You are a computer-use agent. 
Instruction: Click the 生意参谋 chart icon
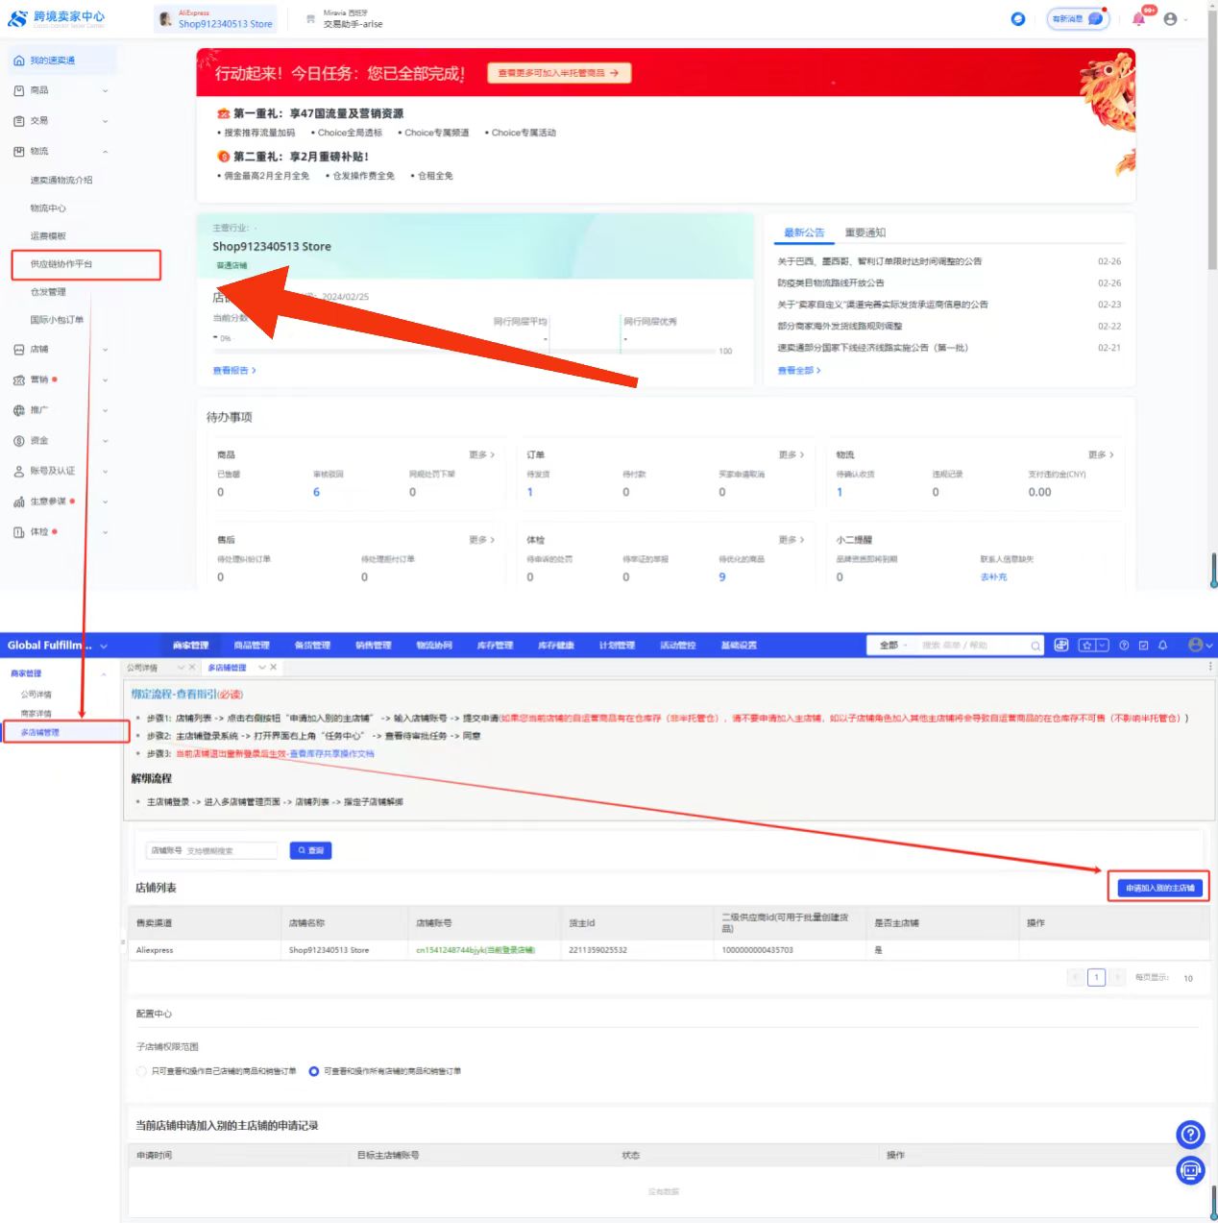pyautogui.click(x=19, y=501)
